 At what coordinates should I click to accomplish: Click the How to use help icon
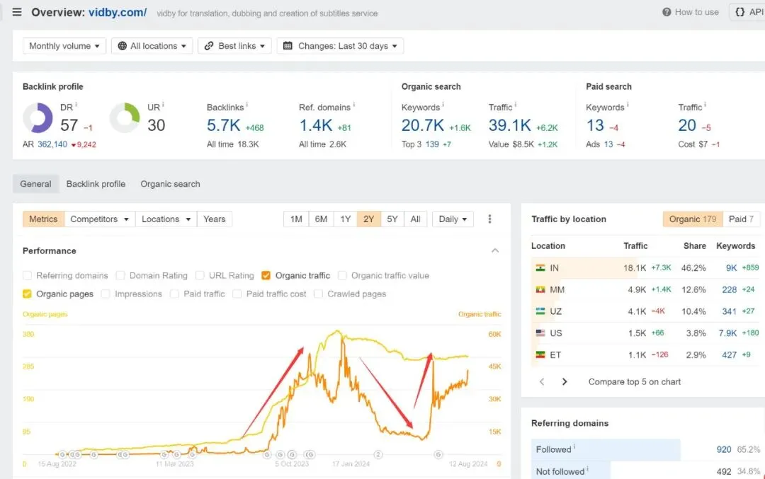pyautogui.click(x=667, y=12)
